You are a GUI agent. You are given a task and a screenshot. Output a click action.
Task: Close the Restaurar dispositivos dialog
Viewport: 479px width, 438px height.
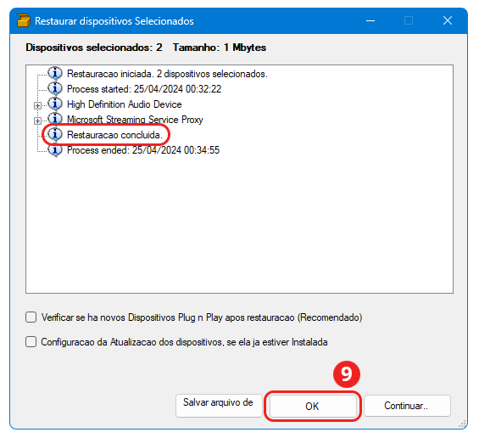[x=448, y=21]
